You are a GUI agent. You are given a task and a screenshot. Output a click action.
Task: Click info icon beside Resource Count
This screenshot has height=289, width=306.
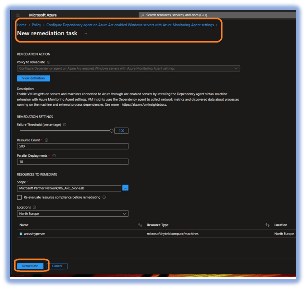pos(46,140)
